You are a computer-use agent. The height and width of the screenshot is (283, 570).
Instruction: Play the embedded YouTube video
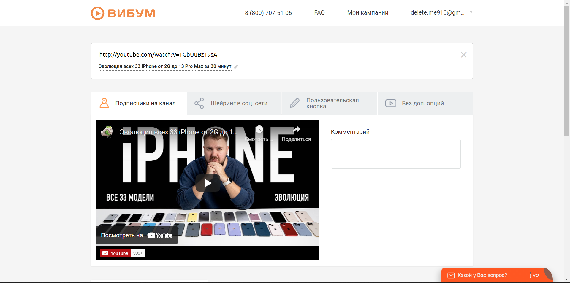pyautogui.click(x=208, y=183)
